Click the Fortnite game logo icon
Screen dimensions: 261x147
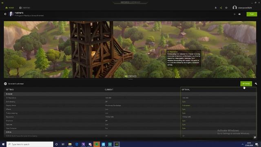(11, 14)
